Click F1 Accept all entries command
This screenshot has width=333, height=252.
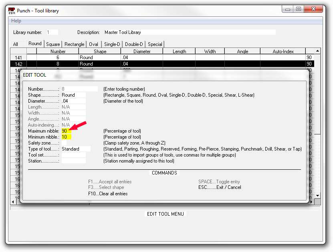click(110, 182)
